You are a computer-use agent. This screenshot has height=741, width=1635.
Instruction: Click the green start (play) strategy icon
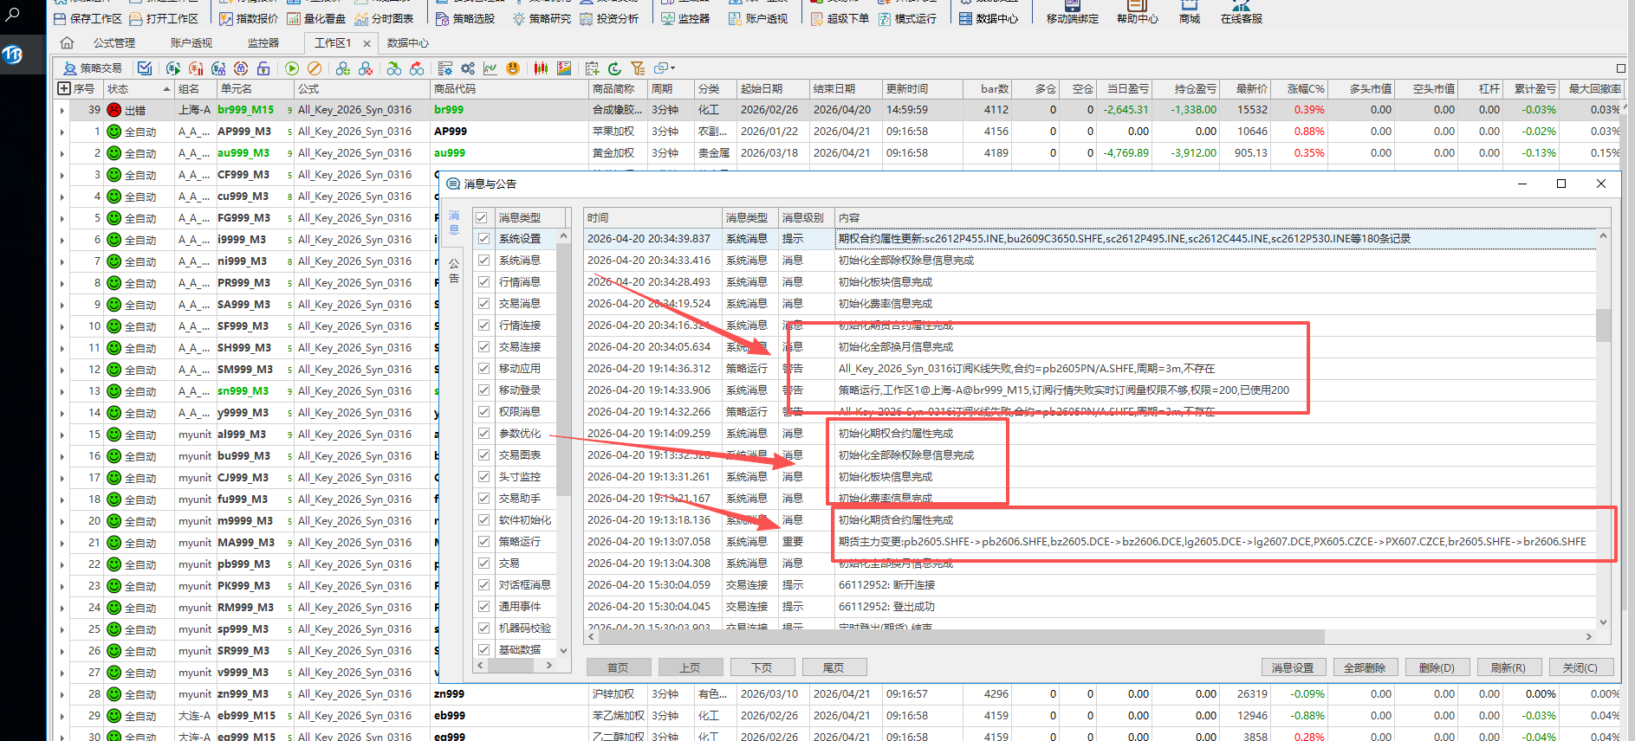pos(292,68)
